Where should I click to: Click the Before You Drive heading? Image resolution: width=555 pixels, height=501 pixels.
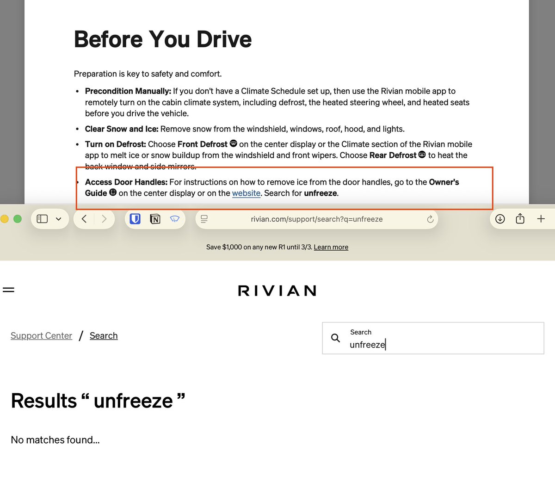(x=163, y=39)
